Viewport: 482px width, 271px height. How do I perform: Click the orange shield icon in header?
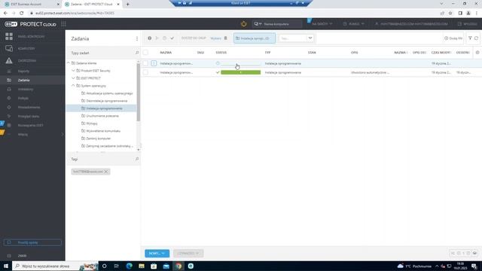[x=244, y=24]
